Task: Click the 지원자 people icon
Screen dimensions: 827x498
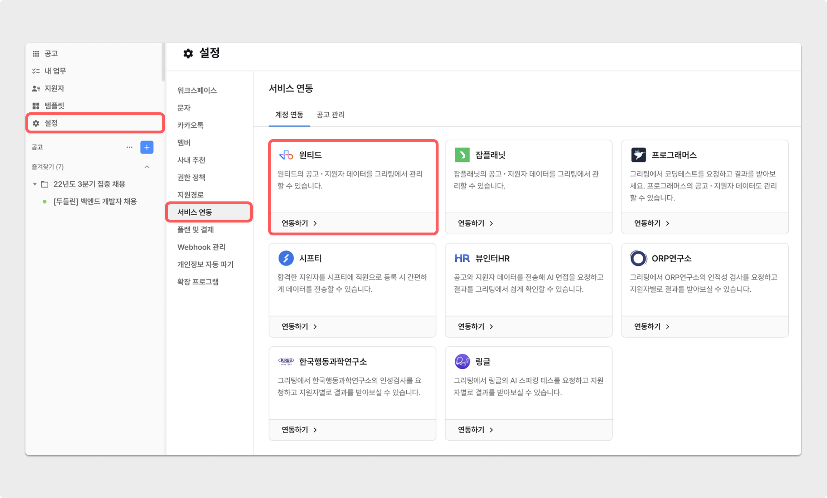Action: point(36,88)
